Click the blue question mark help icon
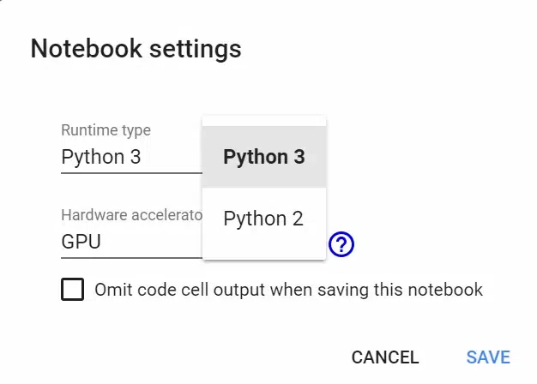 point(341,244)
